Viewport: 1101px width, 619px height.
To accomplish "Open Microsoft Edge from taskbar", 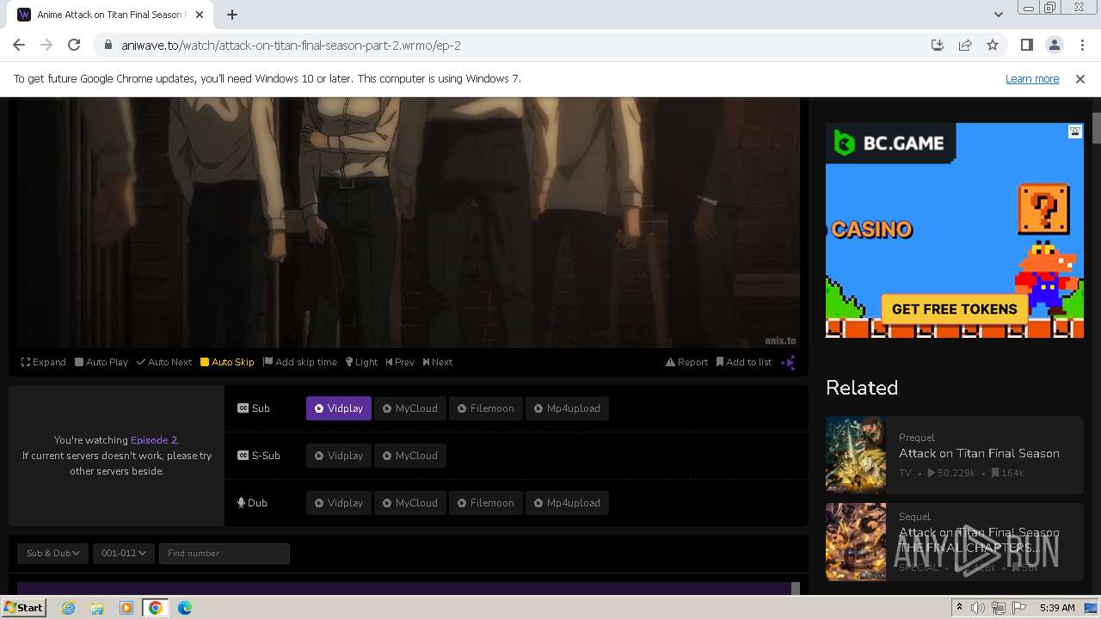I will pos(185,608).
